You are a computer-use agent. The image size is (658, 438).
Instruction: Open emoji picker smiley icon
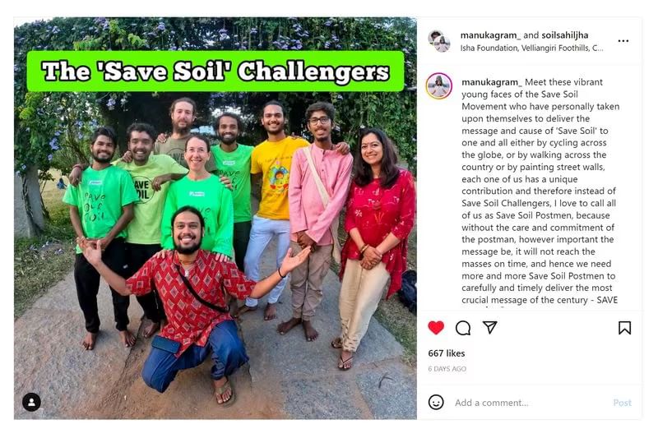(436, 403)
